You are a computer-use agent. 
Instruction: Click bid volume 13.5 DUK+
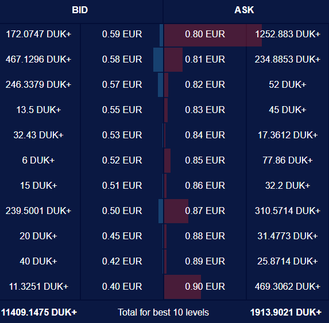(38, 110)
